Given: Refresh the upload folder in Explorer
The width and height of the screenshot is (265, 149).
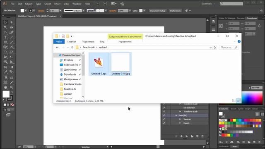Looking at the screenshot, I should tap(214, 48).
